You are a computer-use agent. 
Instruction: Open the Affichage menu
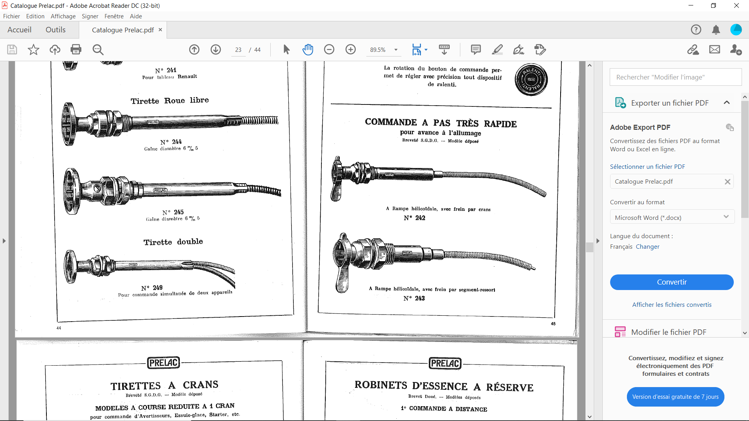(63, 16)
